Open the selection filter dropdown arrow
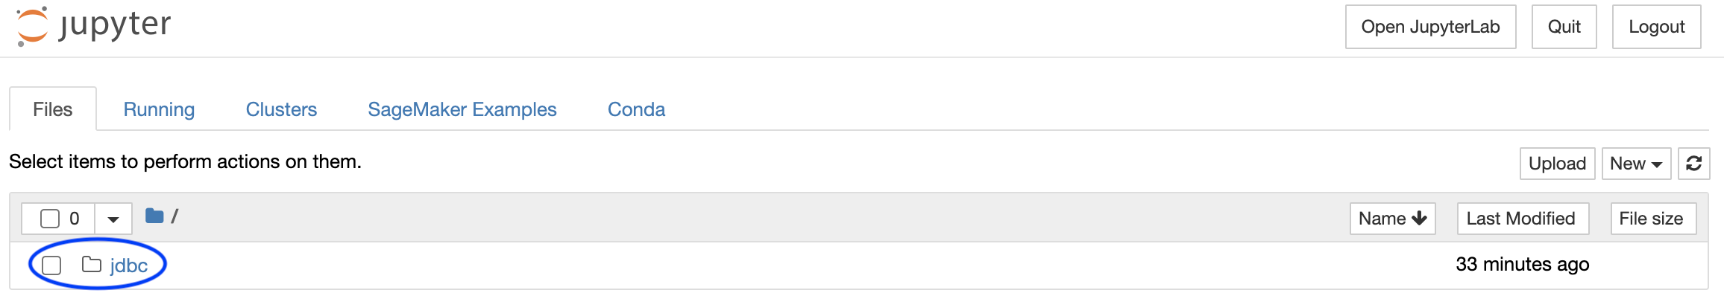Viewport: 1724px width, 293px height. tap(113, 219)
